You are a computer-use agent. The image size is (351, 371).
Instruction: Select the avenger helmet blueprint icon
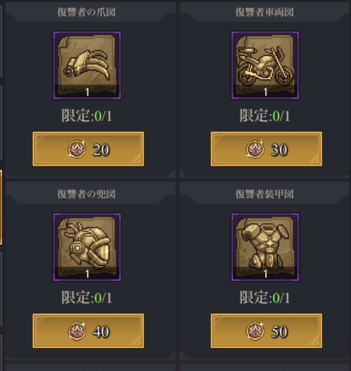pyautogui.click(x=87, y=247)
